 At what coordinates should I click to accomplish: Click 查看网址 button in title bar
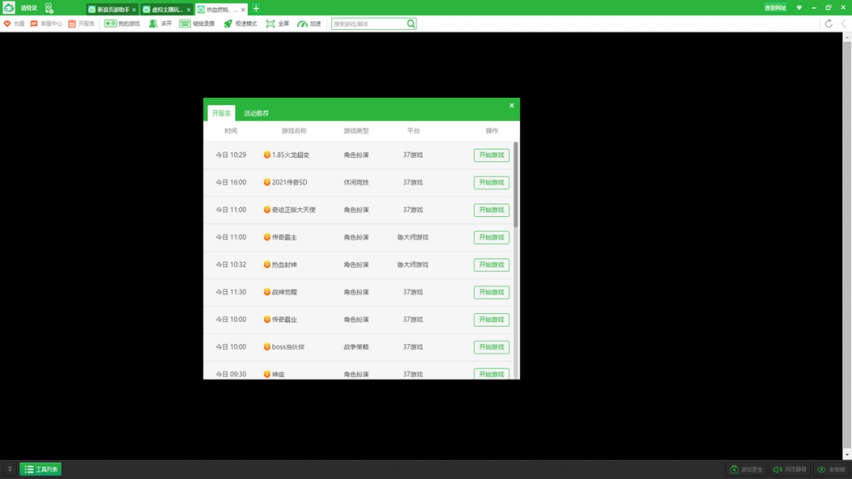click(775, 8)
